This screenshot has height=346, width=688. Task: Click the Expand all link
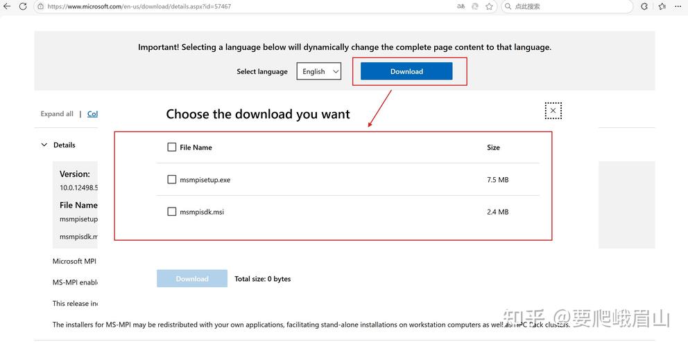click(57, 114)
